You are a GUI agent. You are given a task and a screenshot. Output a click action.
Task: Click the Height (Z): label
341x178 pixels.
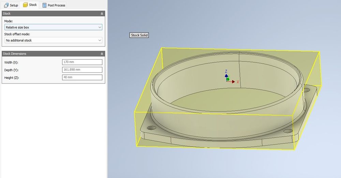[12, 78]
